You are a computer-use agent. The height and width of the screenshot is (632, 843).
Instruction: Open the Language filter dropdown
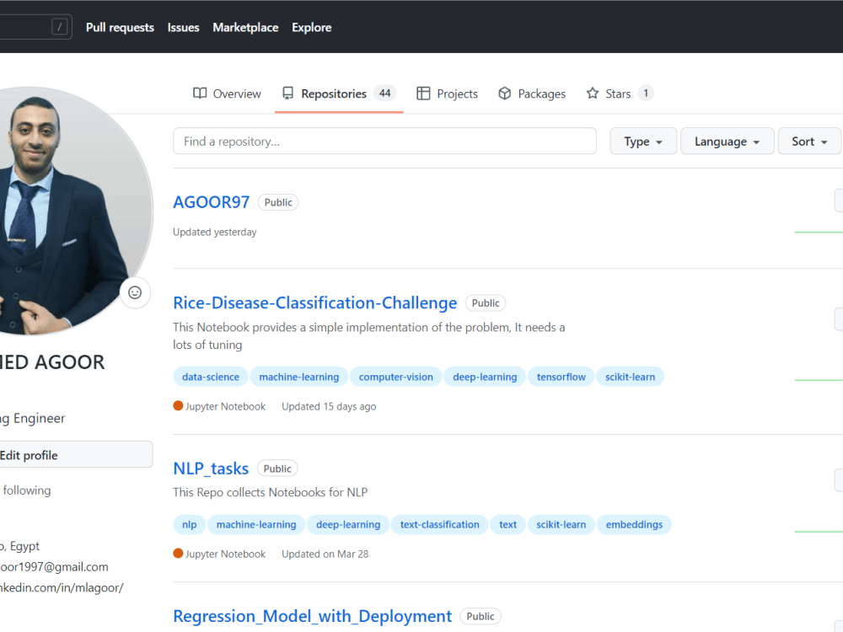(x=727, y=141)
